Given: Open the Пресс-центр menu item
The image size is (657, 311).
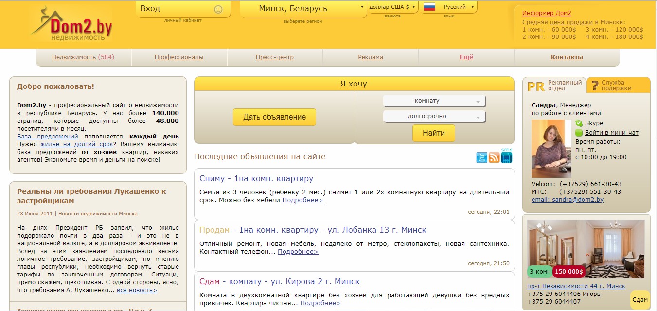Looking at the screenshot, I should coord(275,57).
